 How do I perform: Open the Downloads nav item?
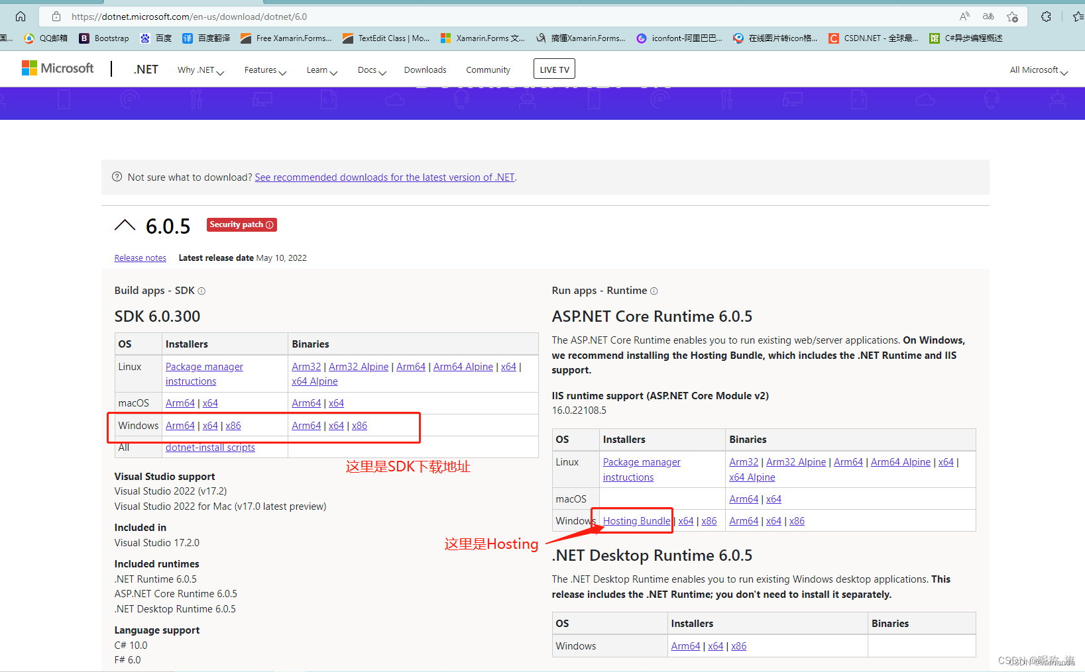pyautogui.click(x=425, y=70)
